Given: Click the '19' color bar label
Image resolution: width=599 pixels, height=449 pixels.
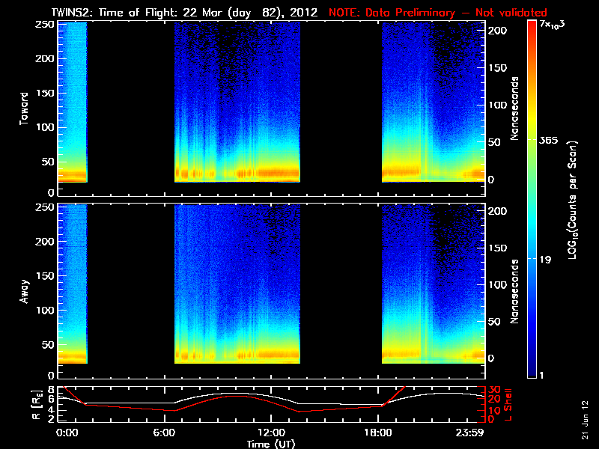Looking at the screenshot, I should [x=545, y=260].
